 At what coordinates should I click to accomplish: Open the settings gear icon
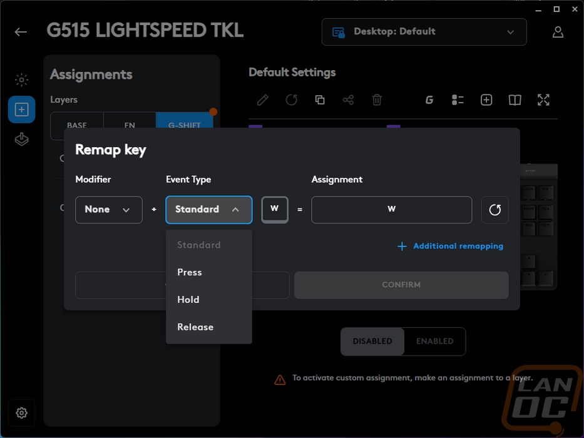tap(22, 413)
